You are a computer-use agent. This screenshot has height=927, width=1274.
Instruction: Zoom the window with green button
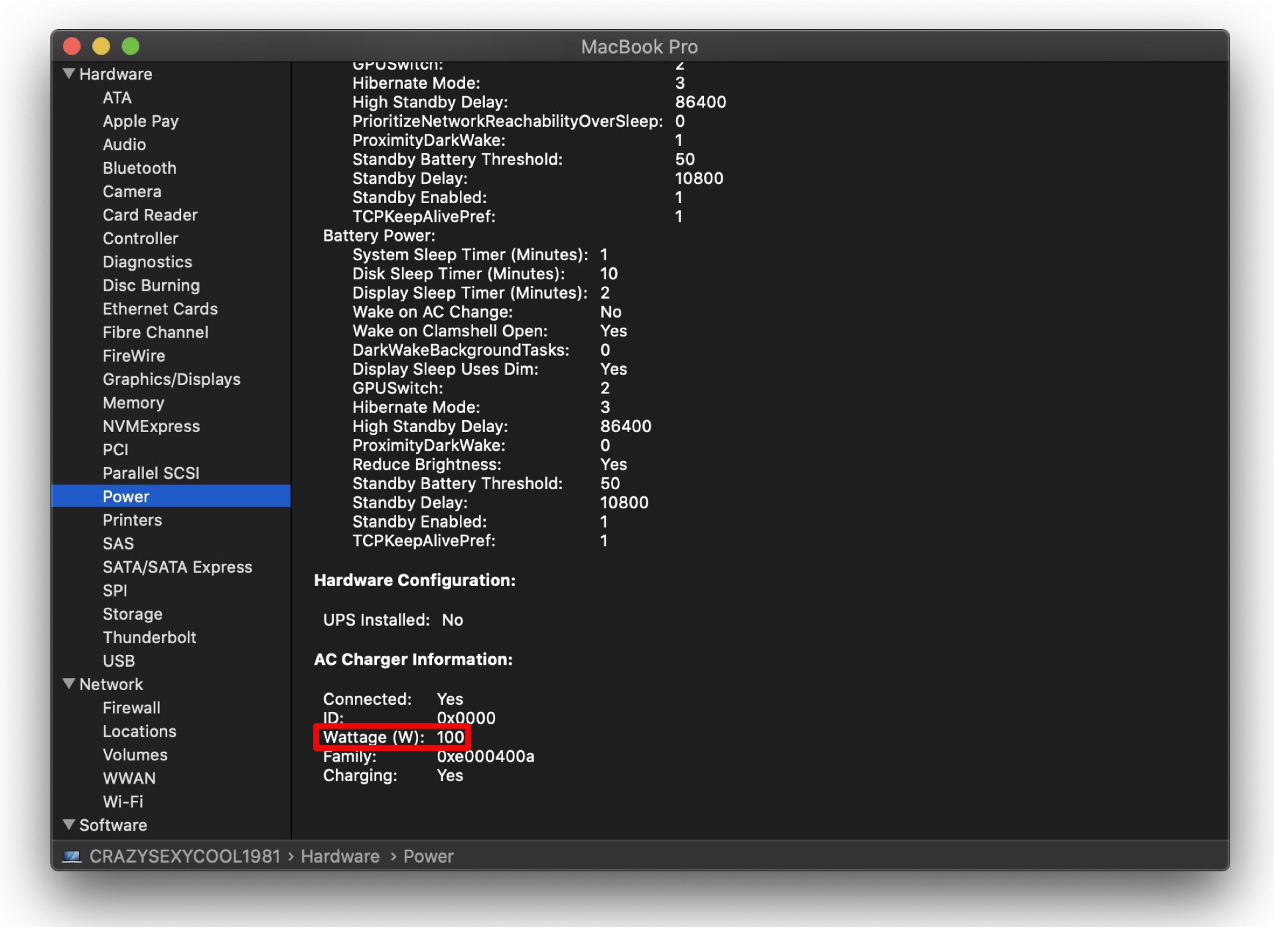pos(131,46)
